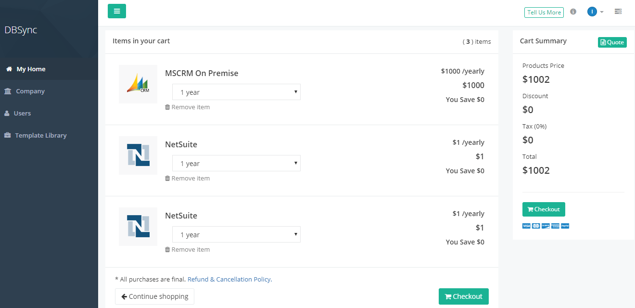Open the user avatar dropdown

coord(595,12)
